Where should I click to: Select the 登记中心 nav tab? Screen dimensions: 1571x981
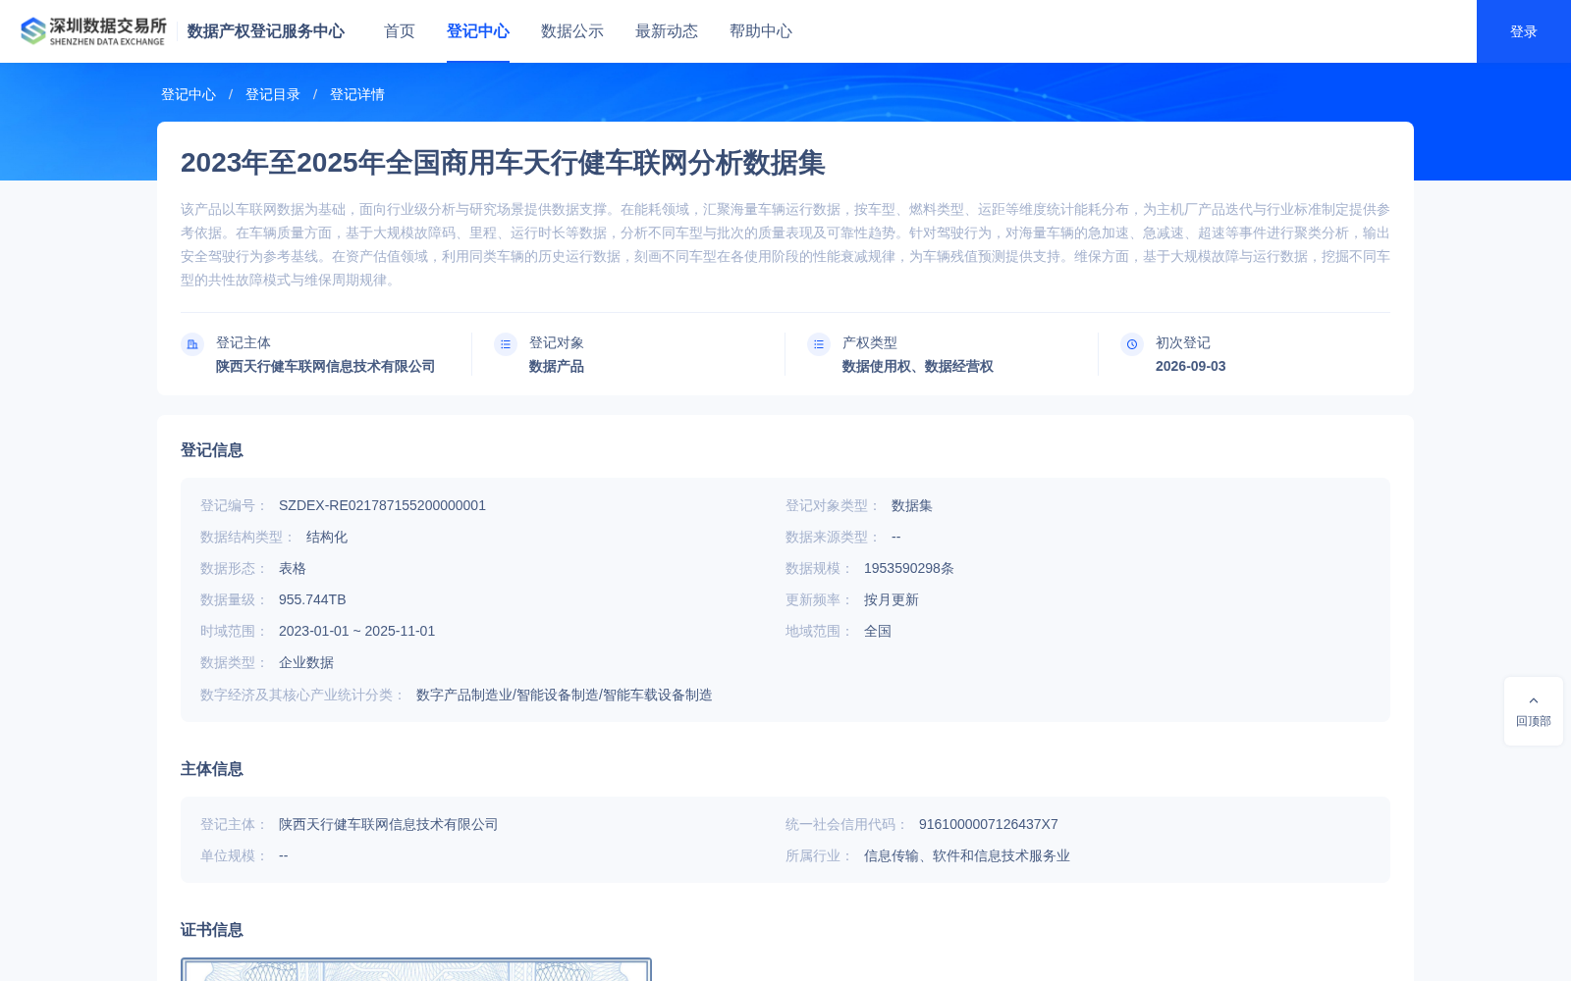pos(478,31)
